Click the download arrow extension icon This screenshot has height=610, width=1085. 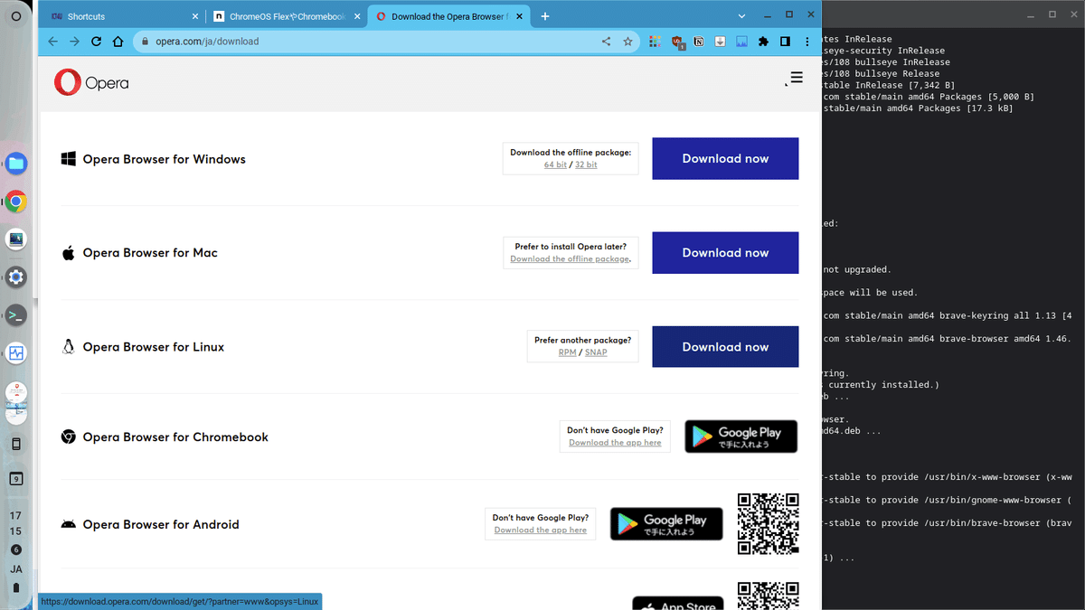point(721,42)
